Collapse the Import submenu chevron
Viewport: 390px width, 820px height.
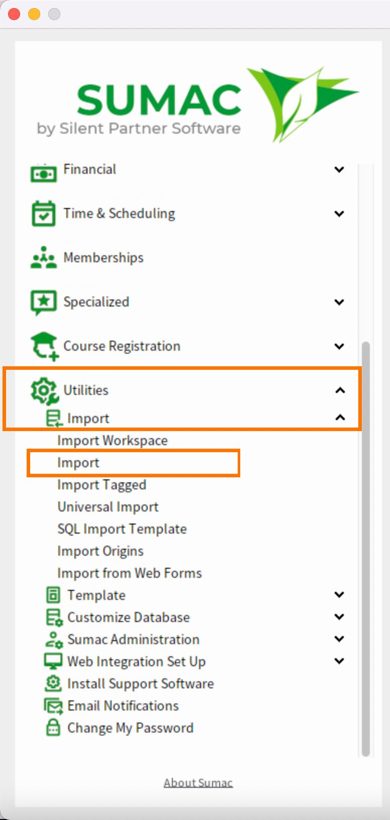(x=340, y=418)
